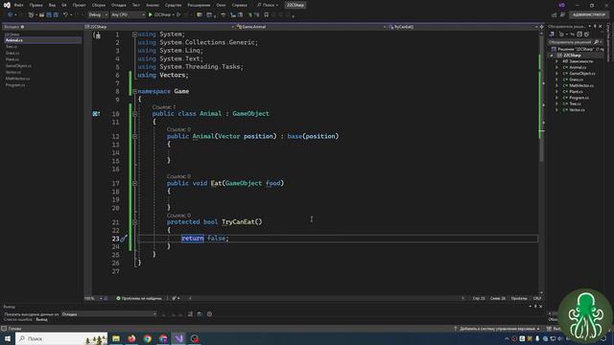Click the add-to-source-control status bar button
Screen dimensions: 614x345
tap(497, 329)
